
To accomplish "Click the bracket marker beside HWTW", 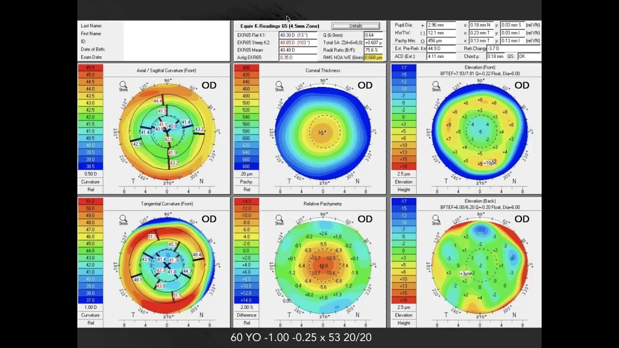I will coord(423,33).
